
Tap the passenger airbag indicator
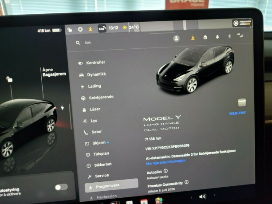tap(242, 23)
